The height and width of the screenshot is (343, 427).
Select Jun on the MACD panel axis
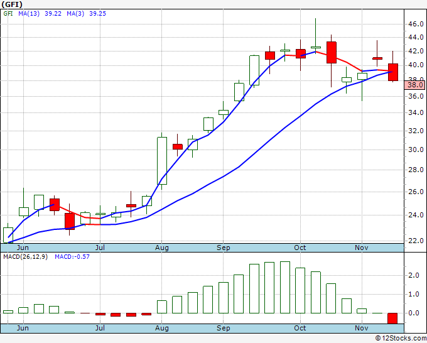[x=23, y=328]
